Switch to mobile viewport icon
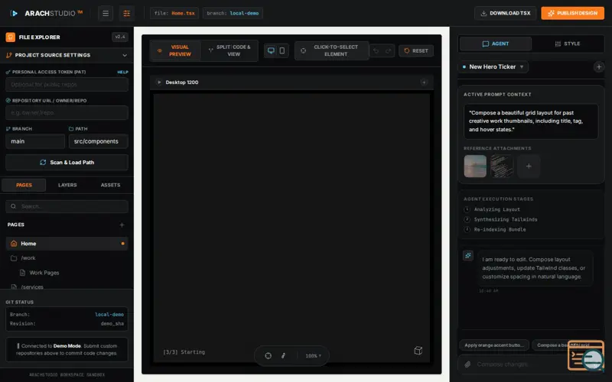Screen dimensions: 612x382 [x=282, y=50]
